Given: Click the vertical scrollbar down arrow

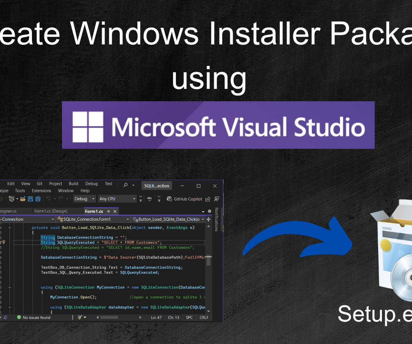Looking at the screenshot, I should click(209, 312).
